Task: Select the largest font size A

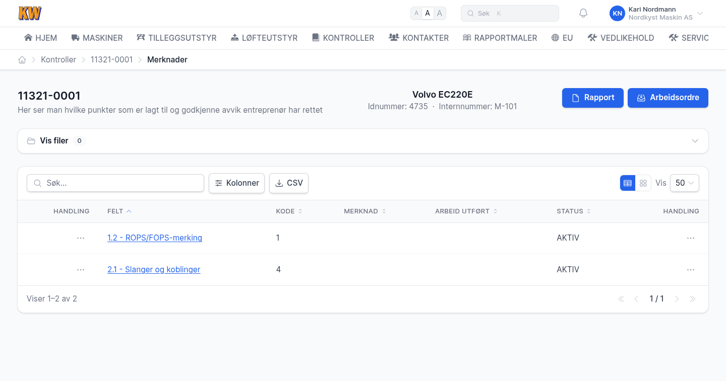Action: pos(440,14)
